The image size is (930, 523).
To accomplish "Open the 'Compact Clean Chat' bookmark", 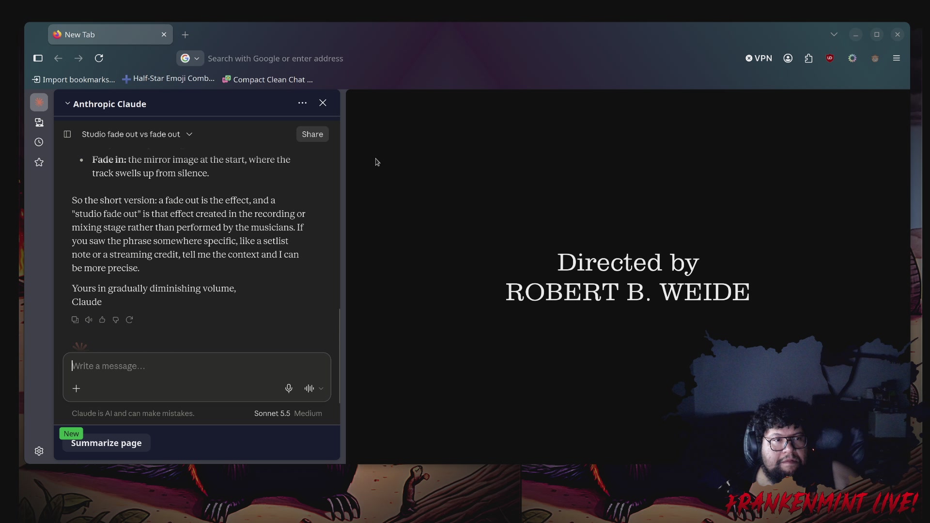I will (267, 79).
